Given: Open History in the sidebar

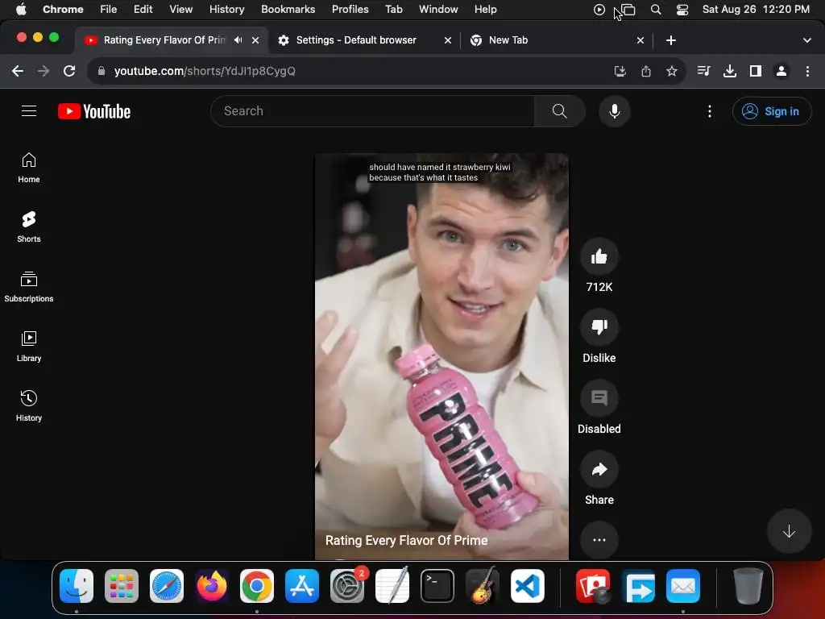Looking at the screenshot, I should 29,406.
